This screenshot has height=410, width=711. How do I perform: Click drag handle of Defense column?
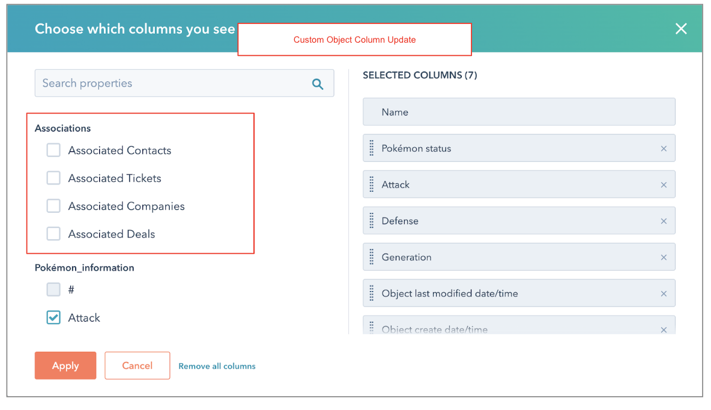pos(372,221)
